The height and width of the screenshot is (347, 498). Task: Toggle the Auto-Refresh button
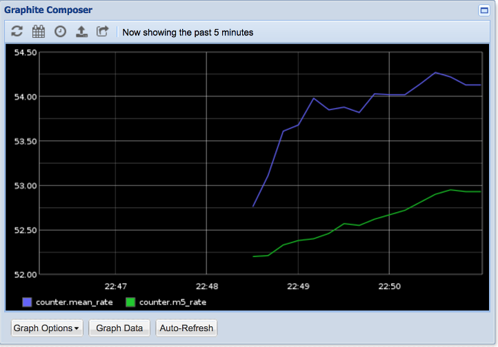point(186,328)
